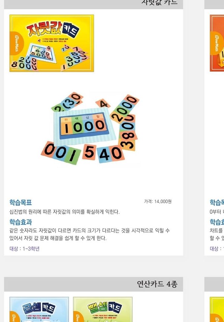Viewport: 224px width, 322px height.
Task: Click the 자릿값 카드 section header bar
Action: [93, 4]
